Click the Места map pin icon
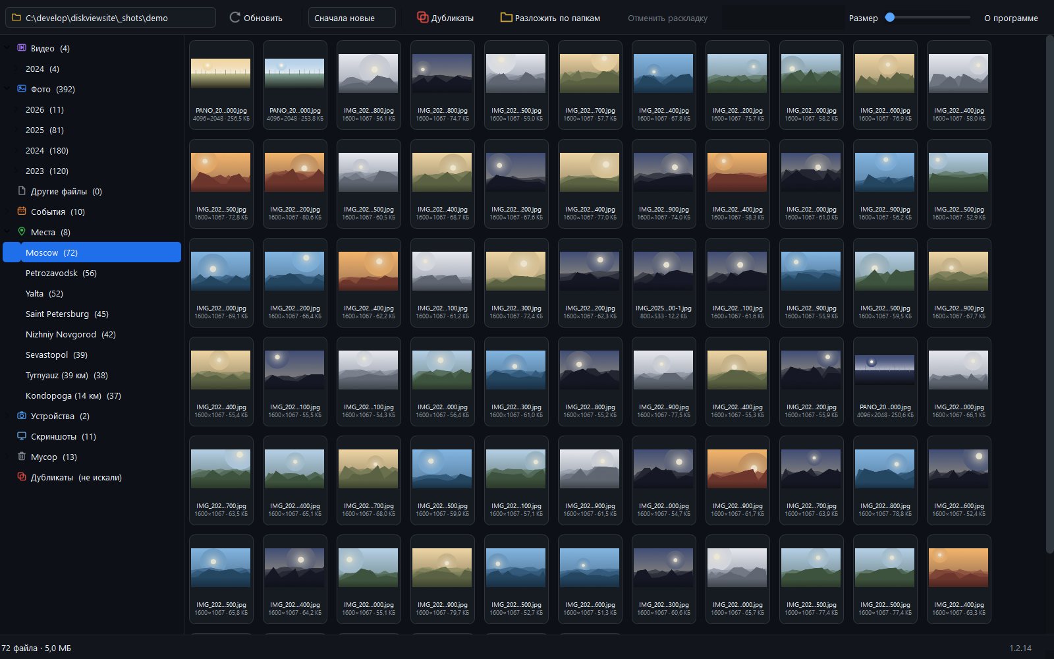The height and width of the screenshot is (659, 1054). coord(22,232)
